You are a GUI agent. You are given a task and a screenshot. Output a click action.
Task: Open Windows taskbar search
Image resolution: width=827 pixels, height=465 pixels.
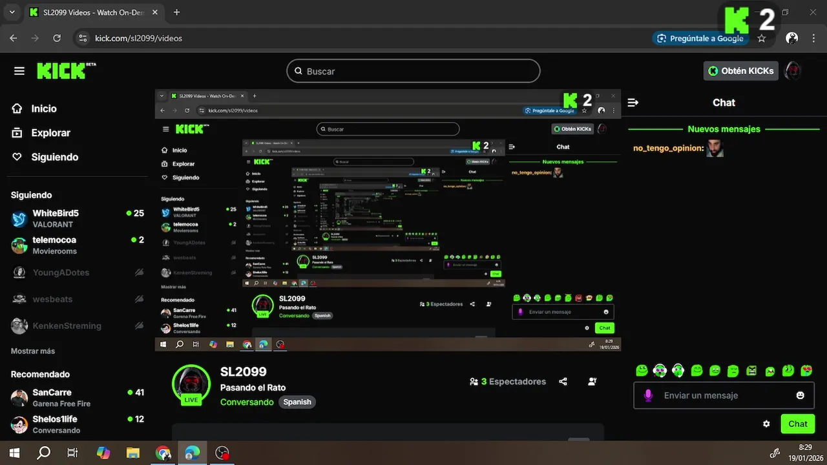(43, 453)
